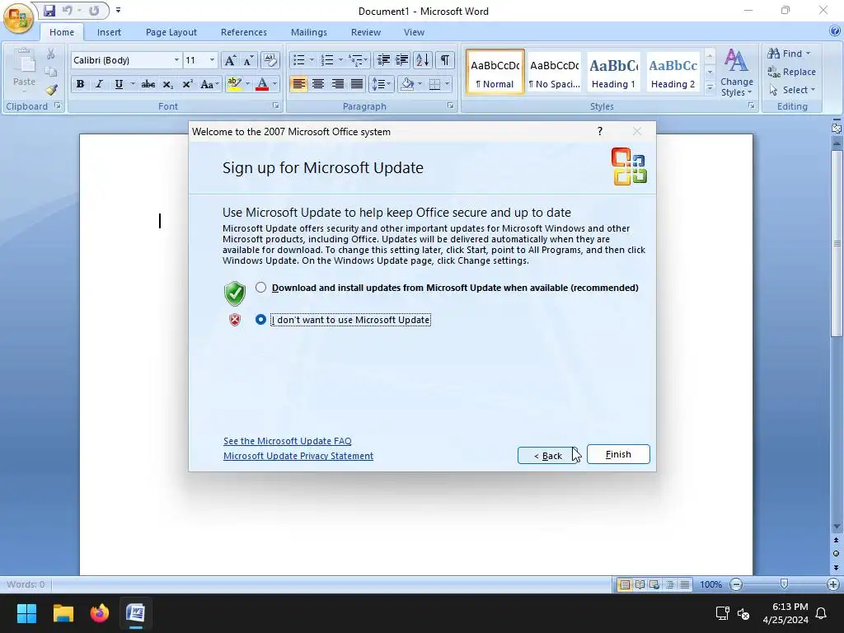Switch to the Insert tab
The image size is (844, 633).
click(x=109, y=32)
